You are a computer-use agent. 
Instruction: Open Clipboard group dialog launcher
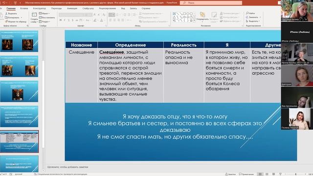click(27, 26)
